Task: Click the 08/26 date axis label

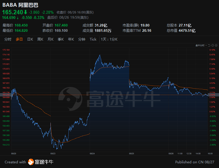Action: (171, 153)
